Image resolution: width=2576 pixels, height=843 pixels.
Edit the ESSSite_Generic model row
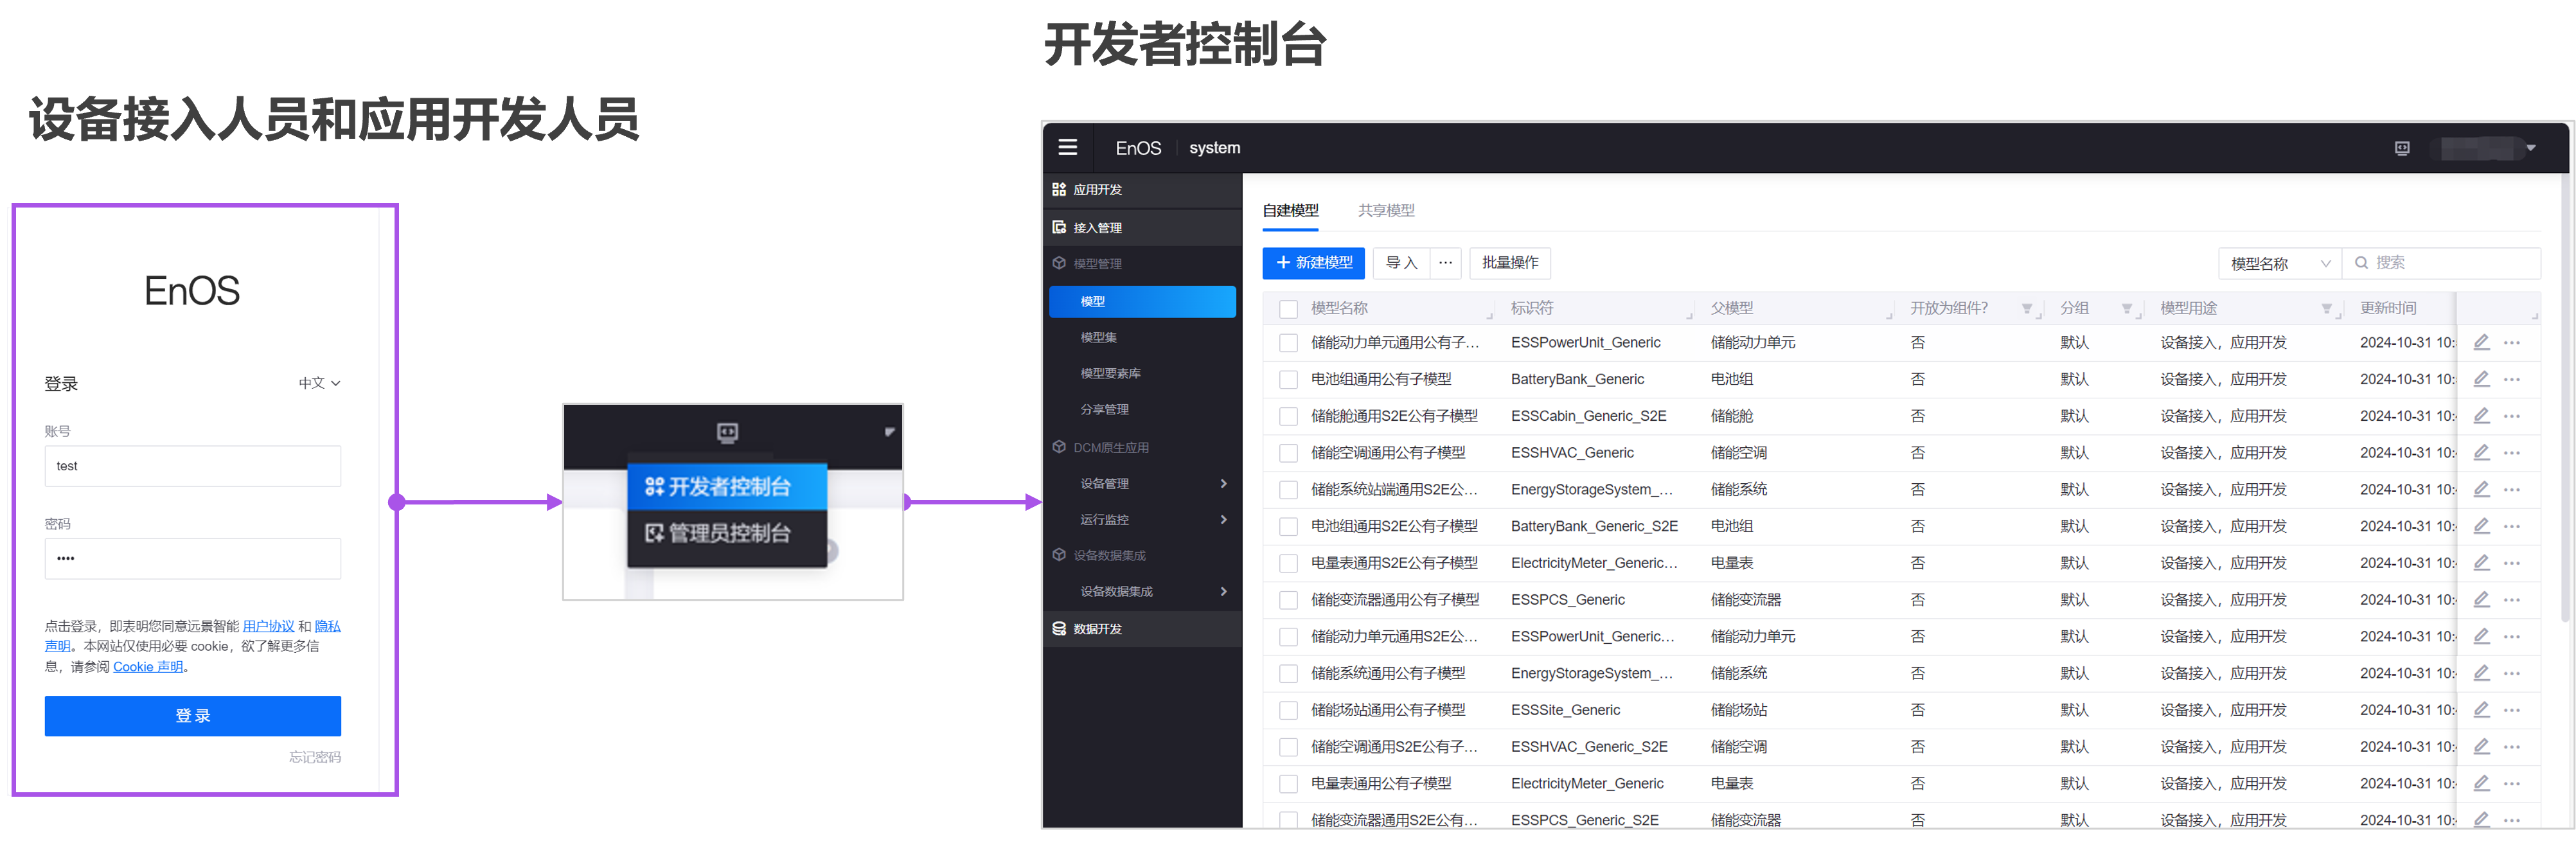click(2482, 710)
